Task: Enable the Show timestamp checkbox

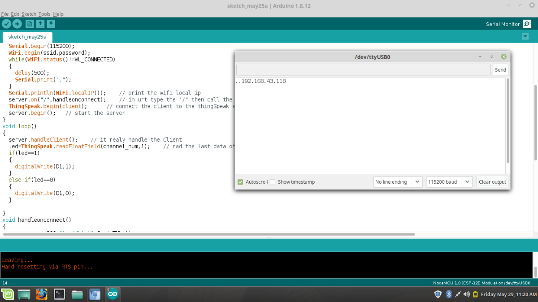Action: pyautogui.click(x=273, y=182)
